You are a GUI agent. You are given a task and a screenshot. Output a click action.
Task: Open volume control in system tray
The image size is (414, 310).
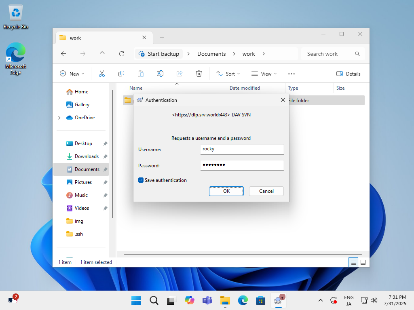(x=374, y=300)
